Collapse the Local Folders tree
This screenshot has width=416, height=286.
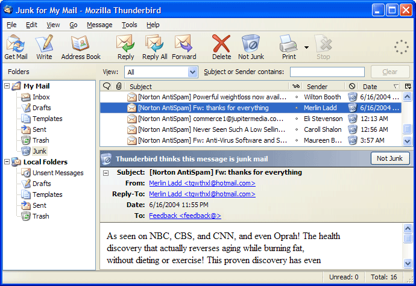7,162
